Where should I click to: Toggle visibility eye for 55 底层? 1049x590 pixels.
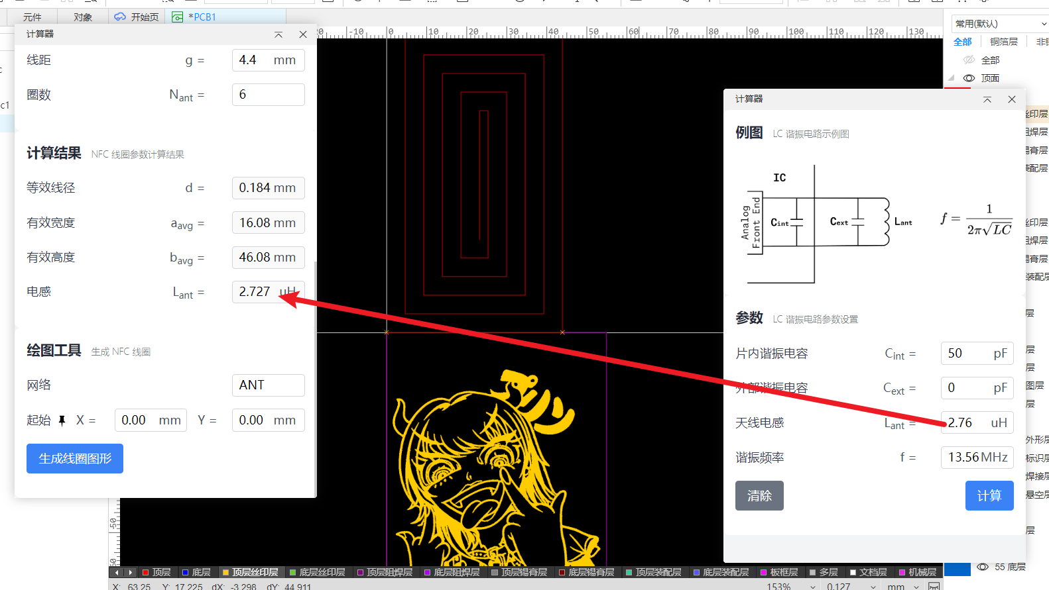983,567
